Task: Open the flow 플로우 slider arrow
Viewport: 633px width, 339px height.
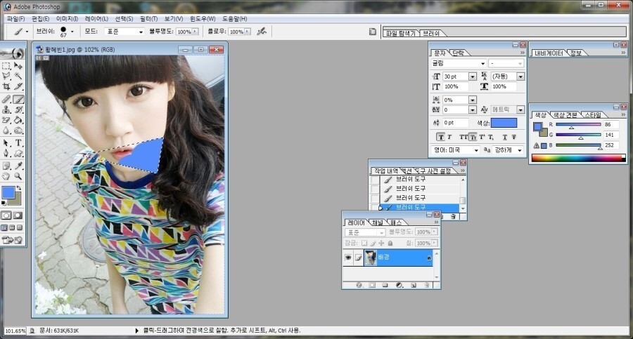Action: point(248,32)
